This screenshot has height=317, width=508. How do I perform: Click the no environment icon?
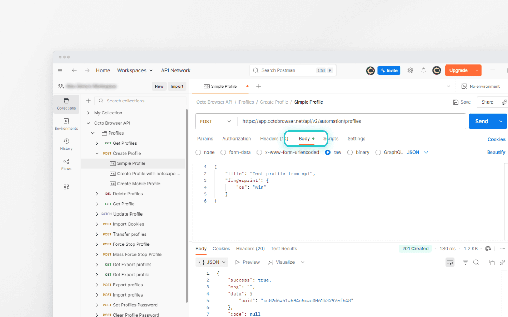click(464, 86)
